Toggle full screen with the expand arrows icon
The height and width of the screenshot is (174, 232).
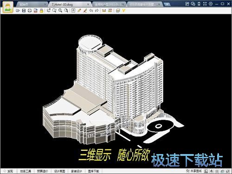(205, 4)
